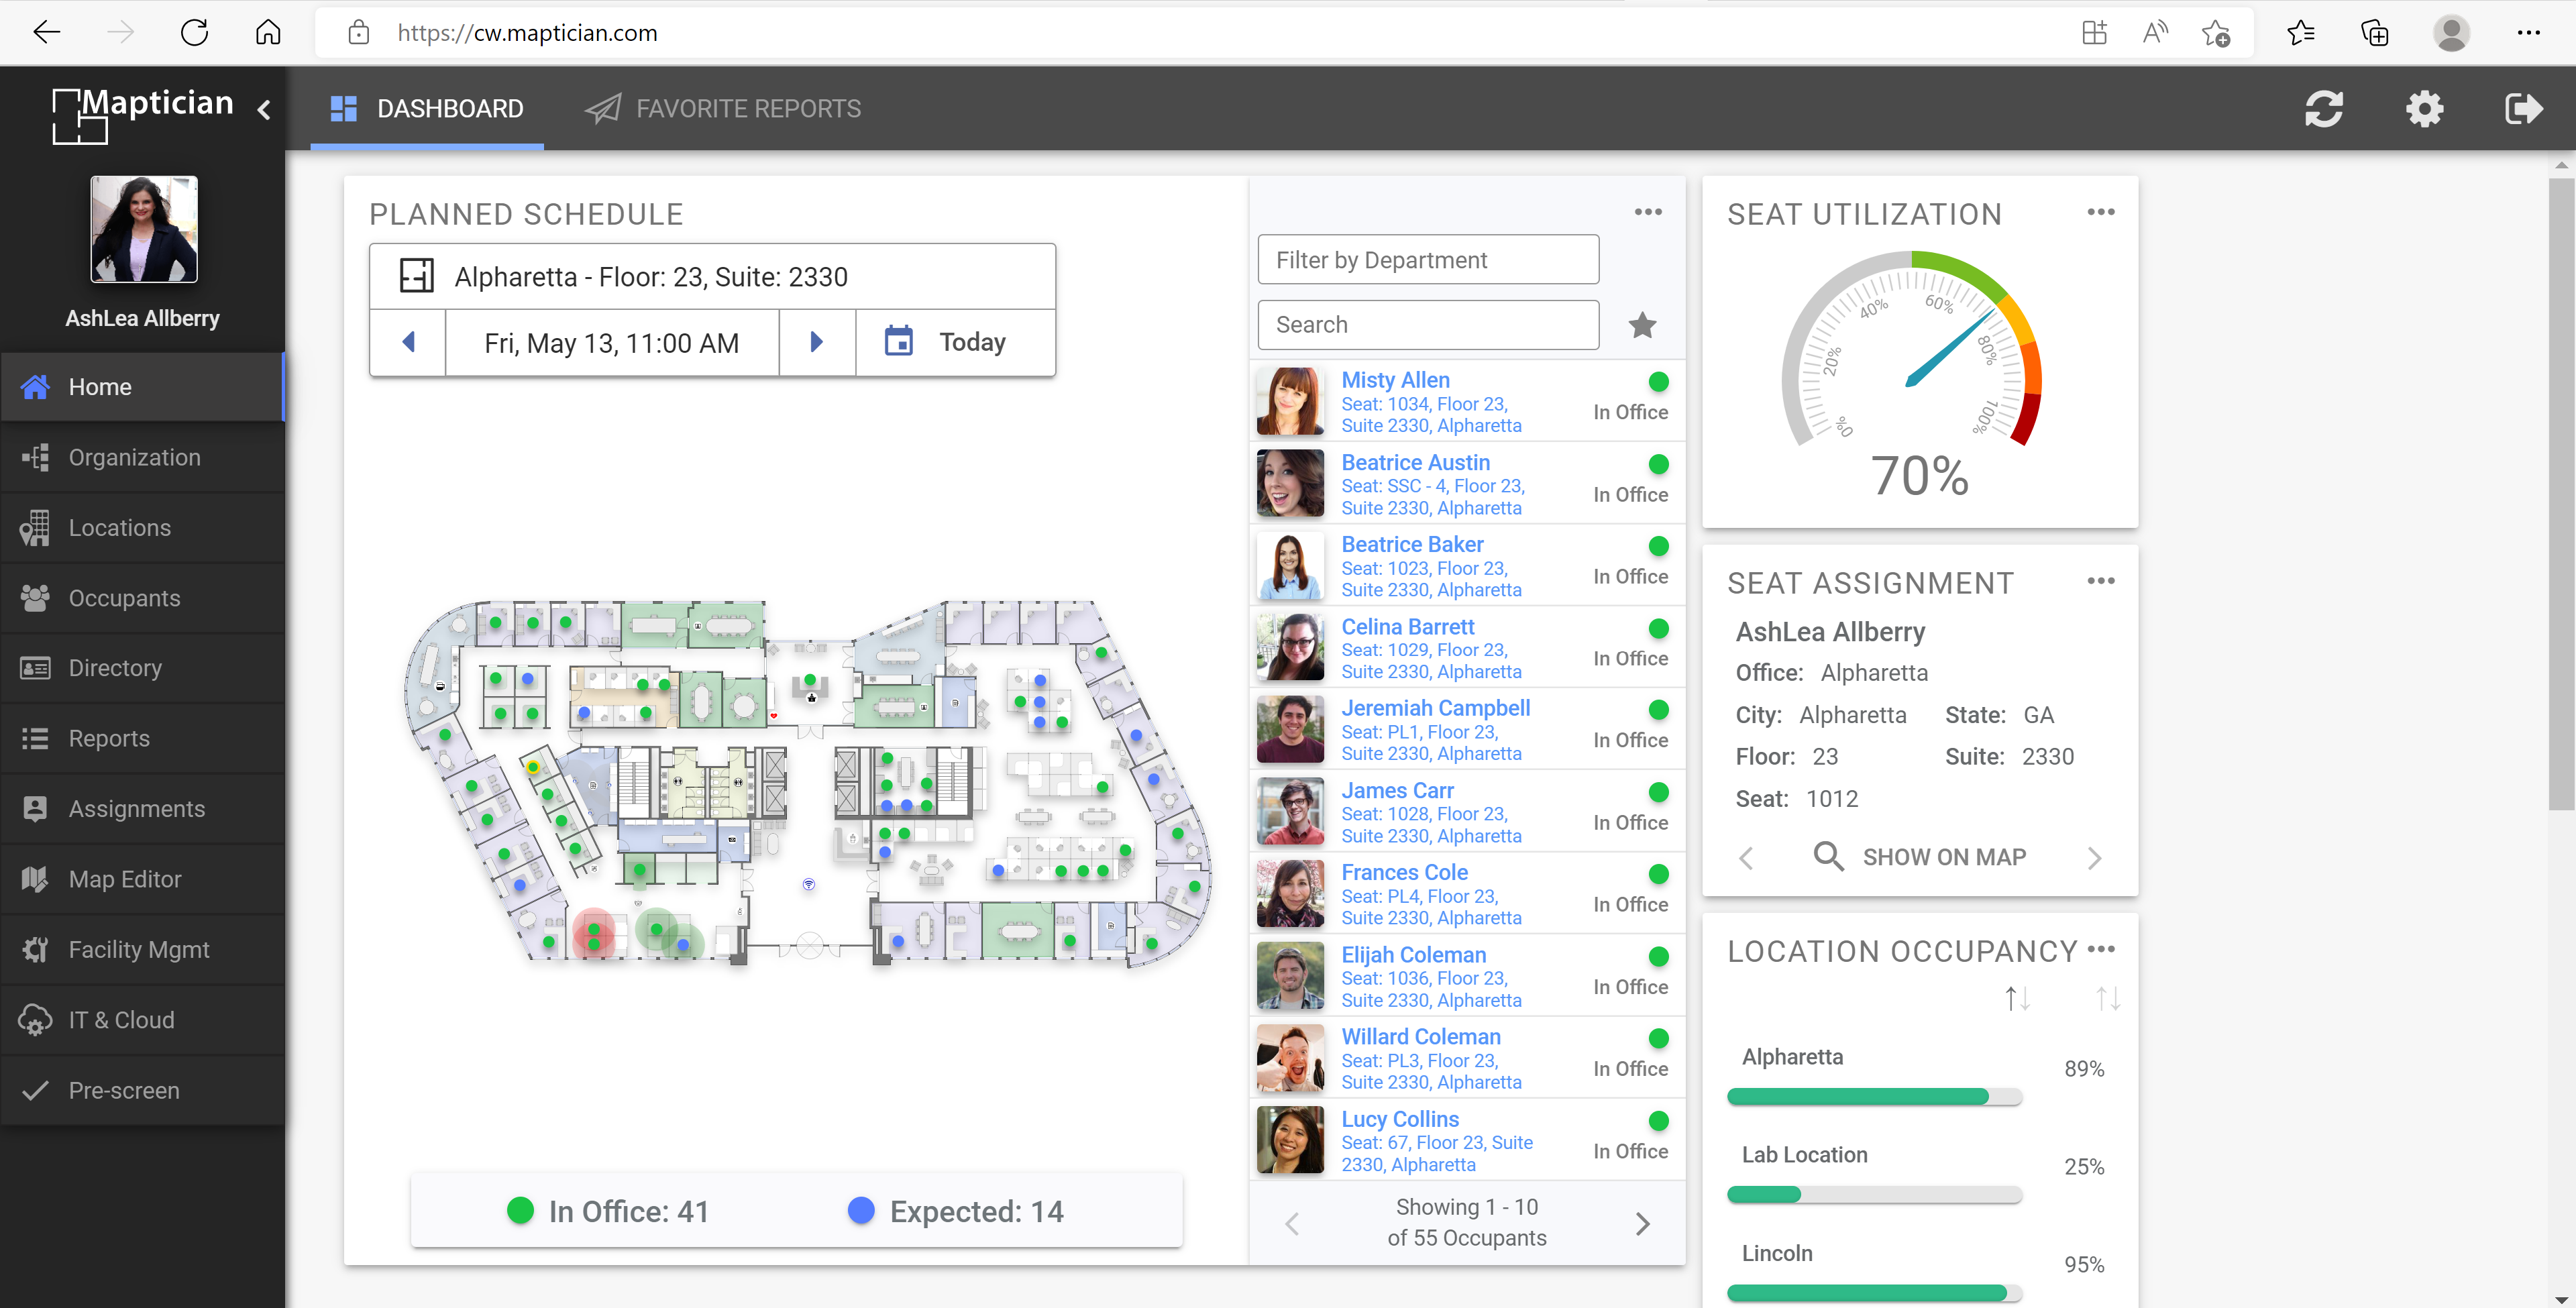Click the star icon to favorite search results
2576x1308 pixels.
pos(1642,325)
